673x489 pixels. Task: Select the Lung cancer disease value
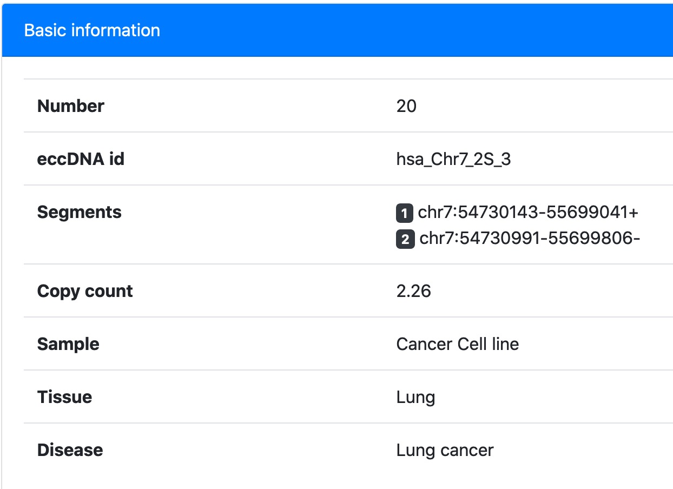point(445,451)
